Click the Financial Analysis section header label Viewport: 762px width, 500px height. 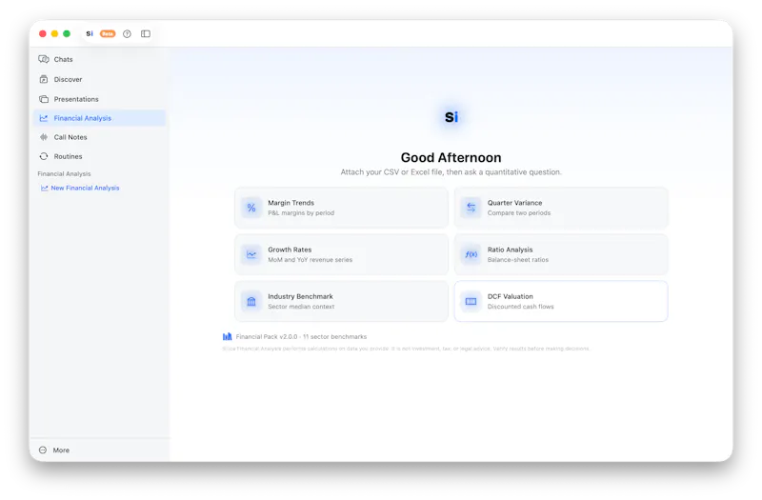[64, 174]
